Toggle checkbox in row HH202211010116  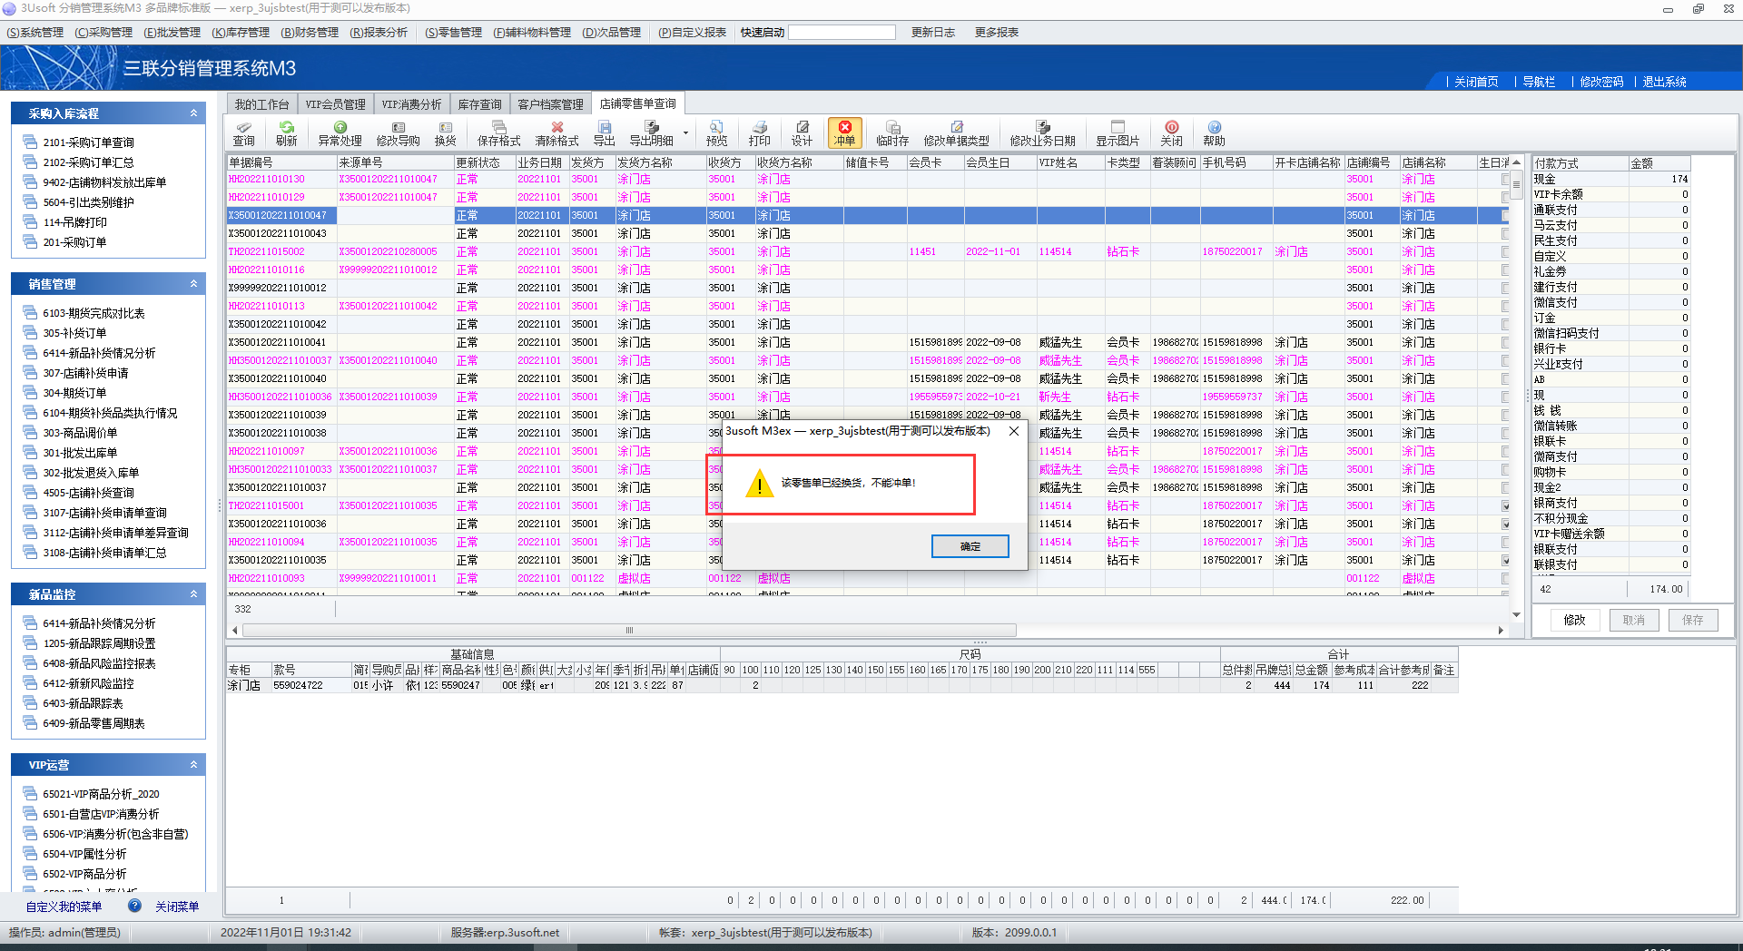click(1505, 270)
